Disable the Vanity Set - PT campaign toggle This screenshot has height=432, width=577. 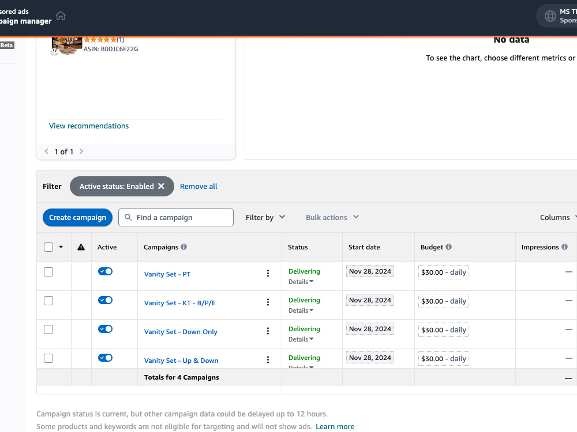click(x=105, y=271)
